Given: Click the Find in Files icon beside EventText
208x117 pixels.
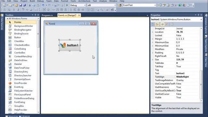Looking at the screenshot, I should point(120,5).
